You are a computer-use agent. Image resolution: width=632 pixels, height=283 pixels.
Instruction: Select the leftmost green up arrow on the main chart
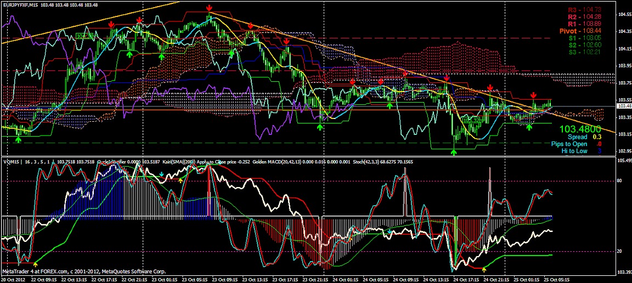tap(18, 140)
